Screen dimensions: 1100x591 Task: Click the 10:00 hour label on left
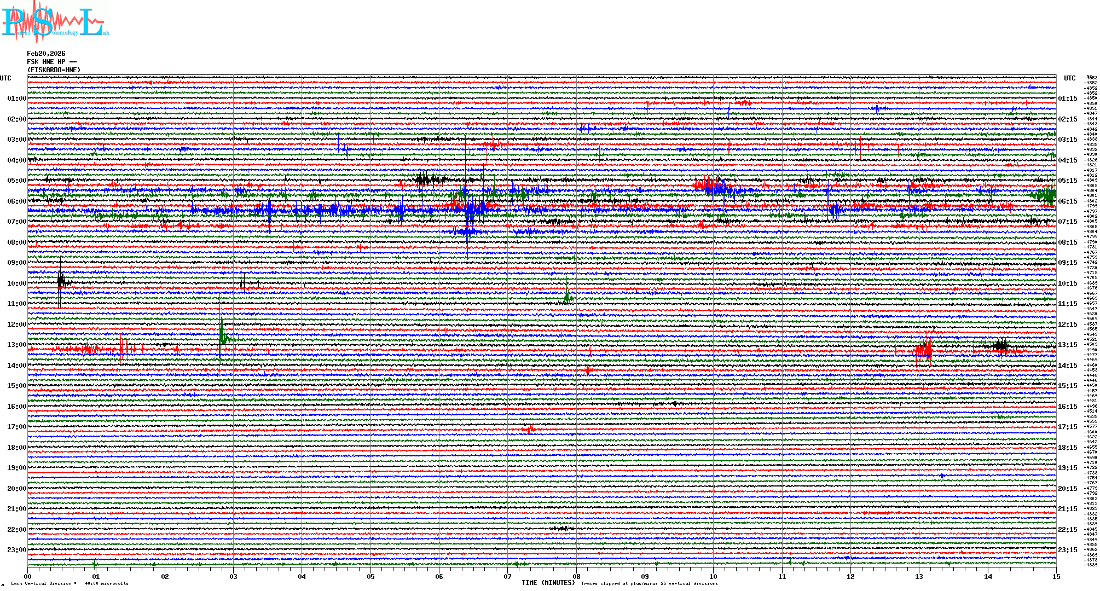[16, 283]
